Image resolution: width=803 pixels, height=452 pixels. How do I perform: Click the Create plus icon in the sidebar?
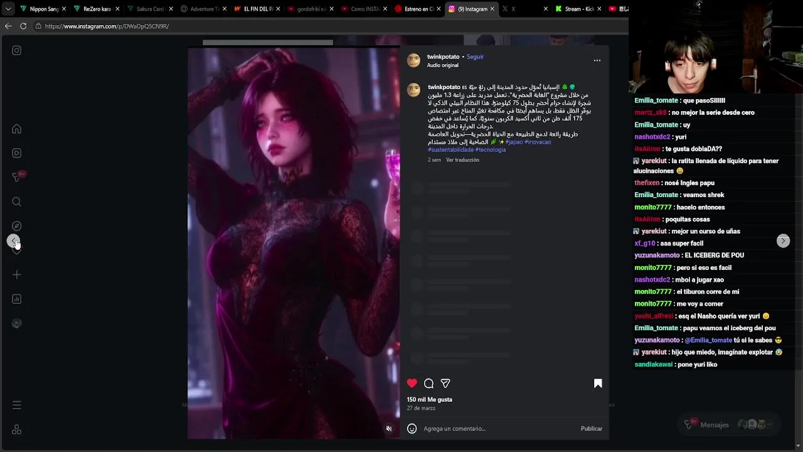[x=17, y=275]
